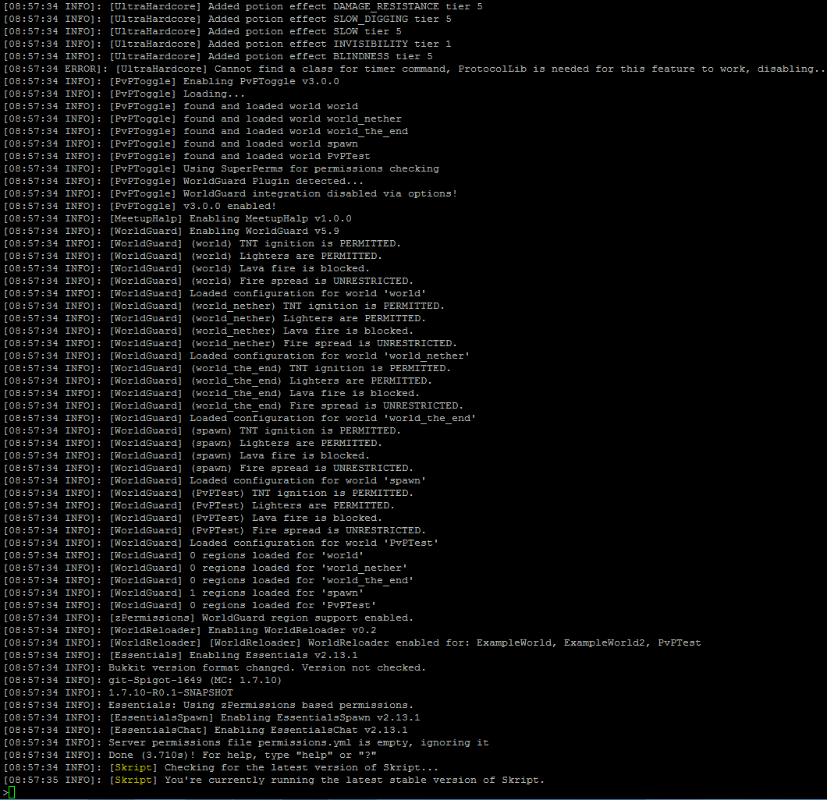Click "0 regions loaded for 'world_nether'"
The width and height of the screenshot is (827, 800).
tap(299, 568)
